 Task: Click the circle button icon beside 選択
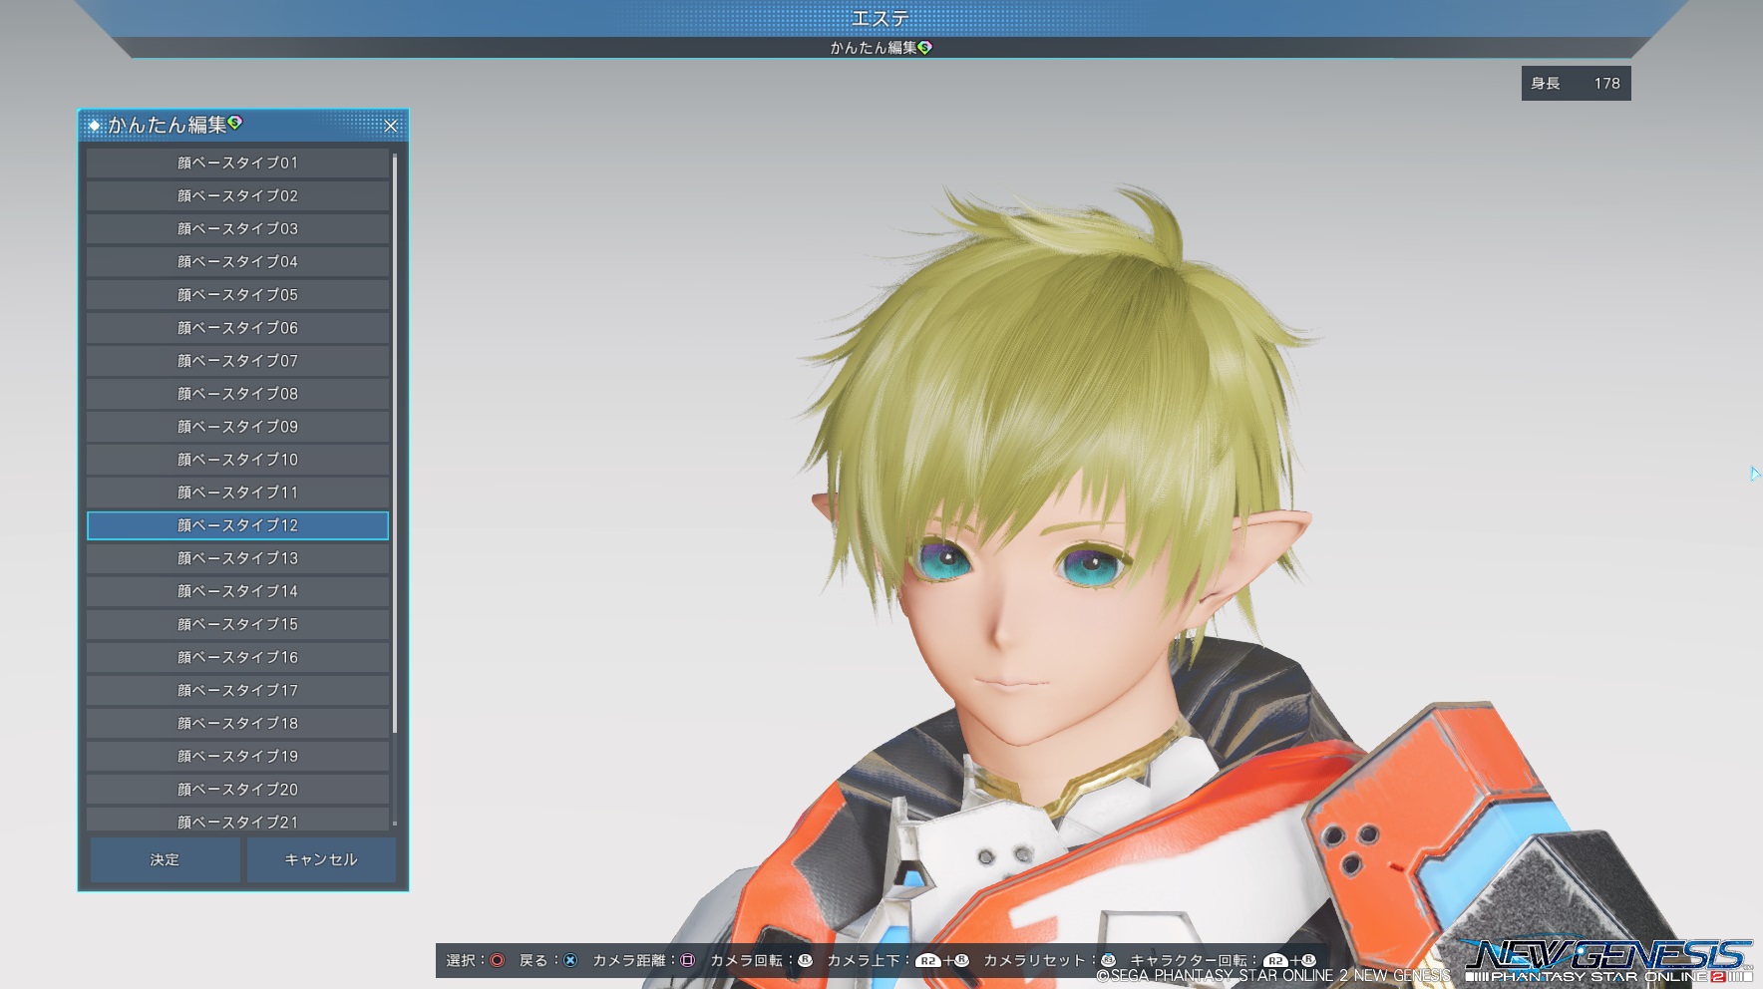coord(497,960)
